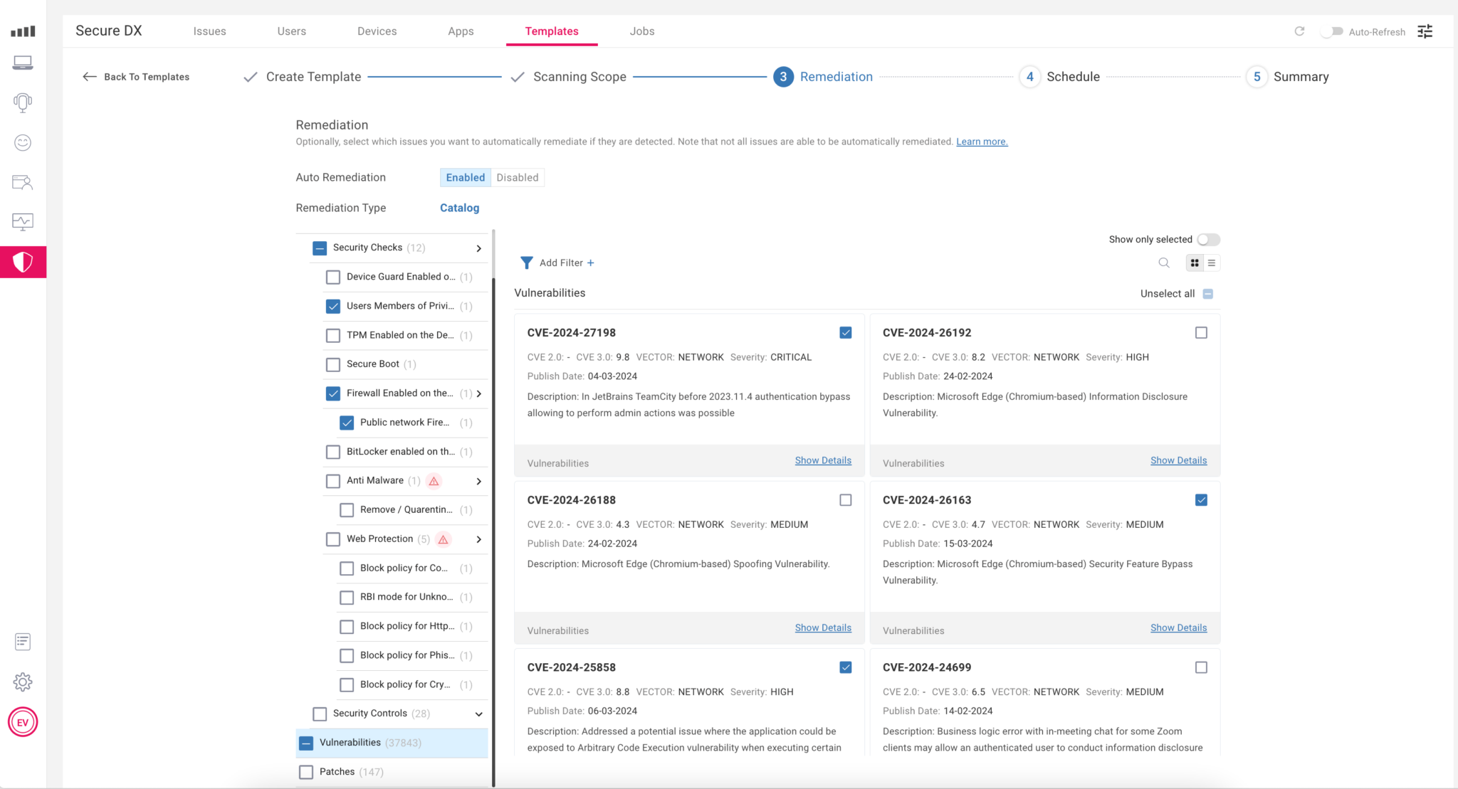
Task: Uncheck the Secure Boot checkbox
Action: tap(332, 364)
